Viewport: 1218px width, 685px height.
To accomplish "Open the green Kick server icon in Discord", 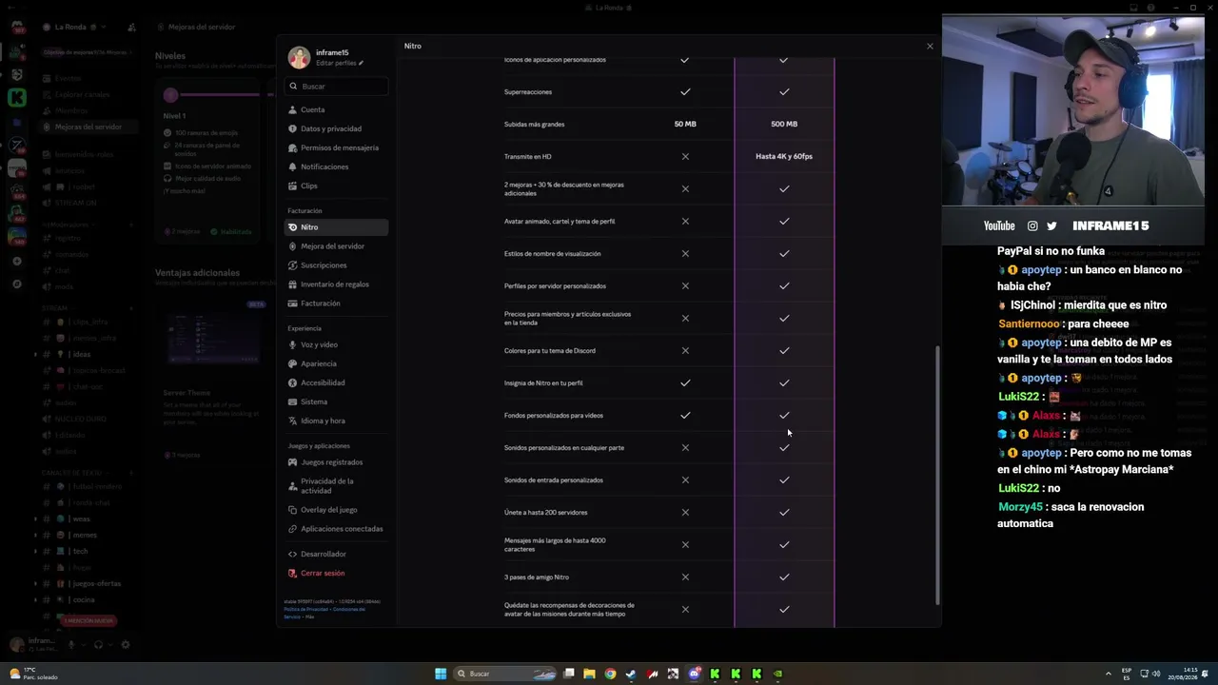I will click(17, 97).
